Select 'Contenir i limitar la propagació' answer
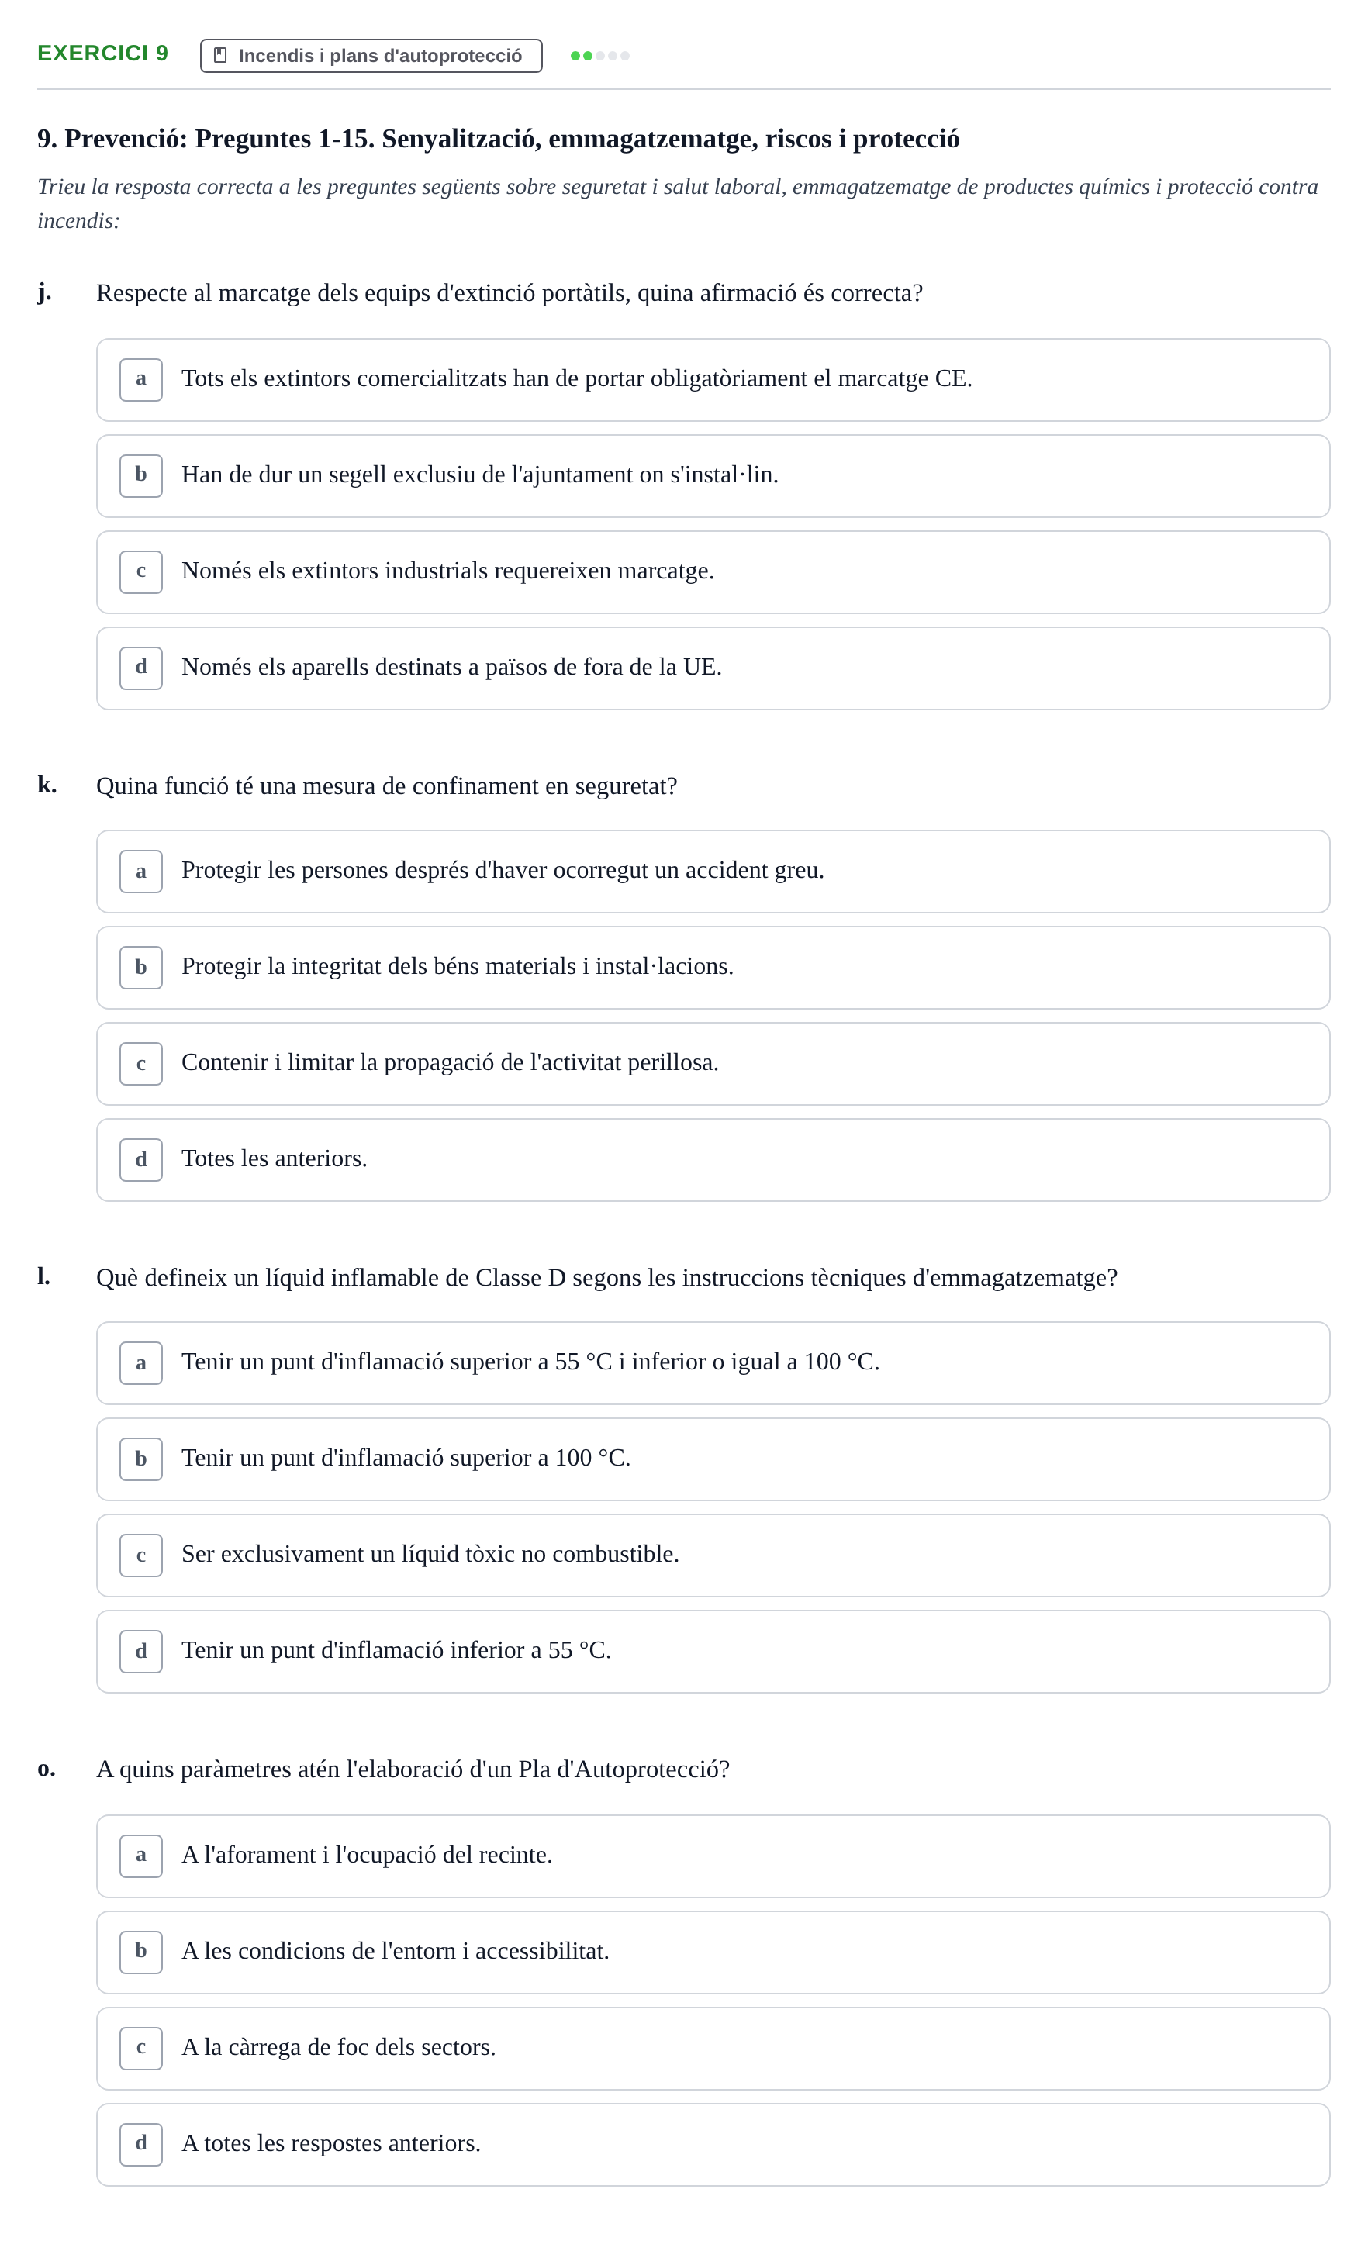 pyautogui.click(x=713, y=1064)
